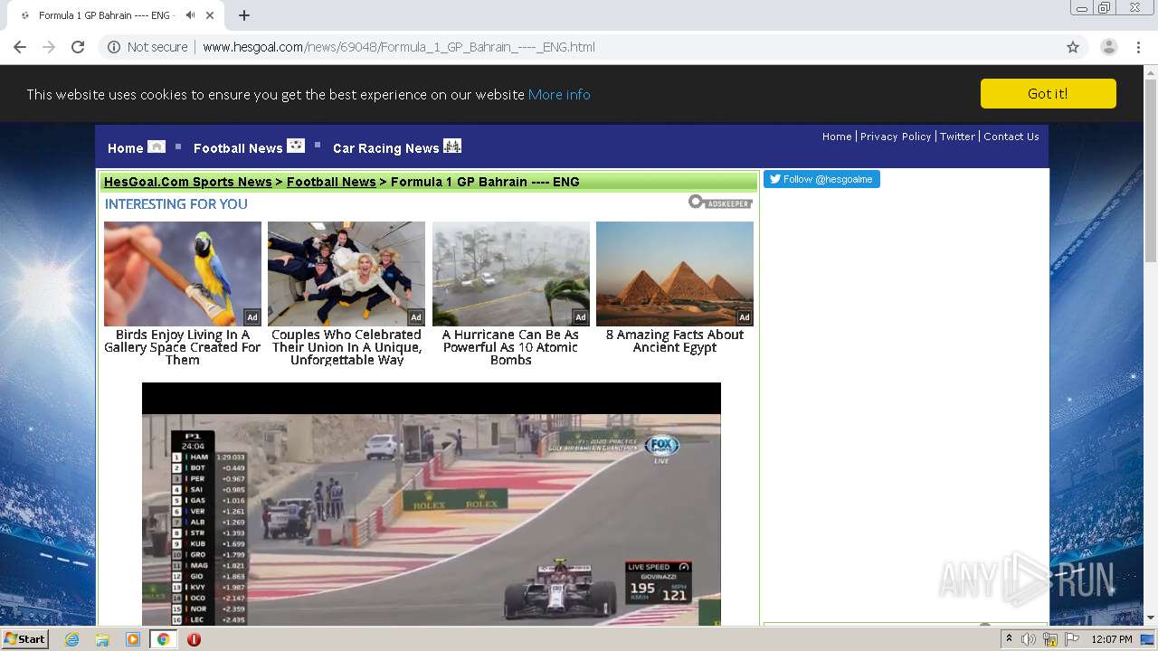The image size is (1158, 651).
Task: Click the Adskeeper logo
Action: pyautogui.click(x=720, y=202)
